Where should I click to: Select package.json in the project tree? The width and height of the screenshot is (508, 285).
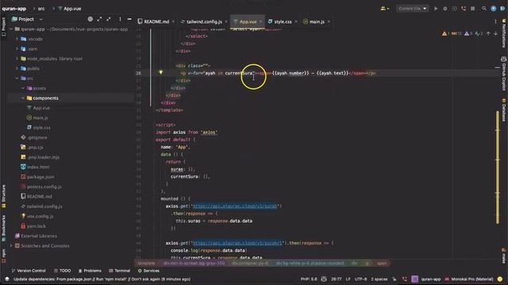click(40, 177)
